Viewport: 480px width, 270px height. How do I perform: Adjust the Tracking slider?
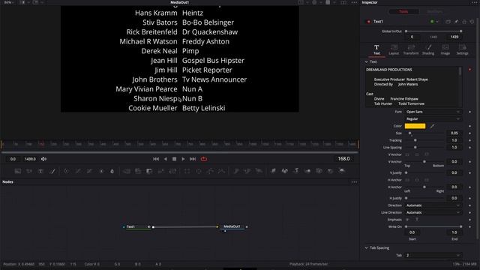424,140
